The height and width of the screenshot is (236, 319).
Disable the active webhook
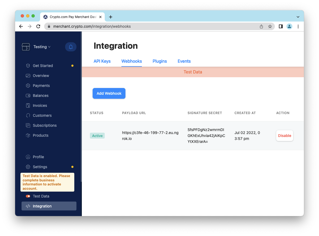(x=285, y=136)
